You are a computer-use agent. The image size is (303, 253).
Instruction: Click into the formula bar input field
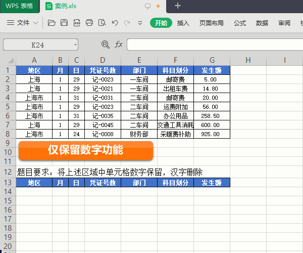[x=212, y=45]
